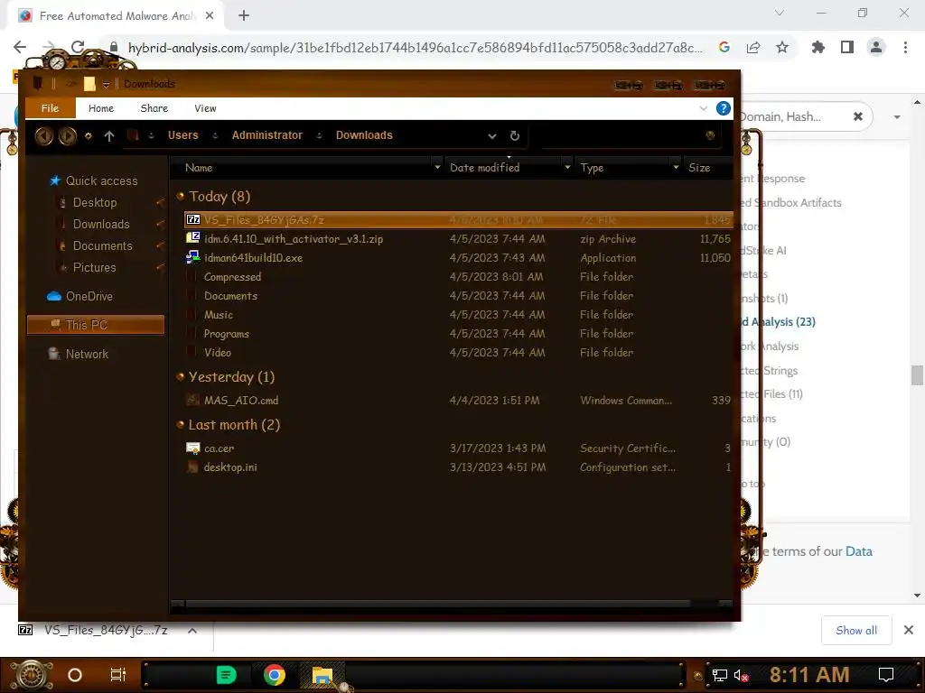This screenshot has width=925, height=693.
Task: Open Date modified filter dropdown arrow
Action: [x=567, y=167]
